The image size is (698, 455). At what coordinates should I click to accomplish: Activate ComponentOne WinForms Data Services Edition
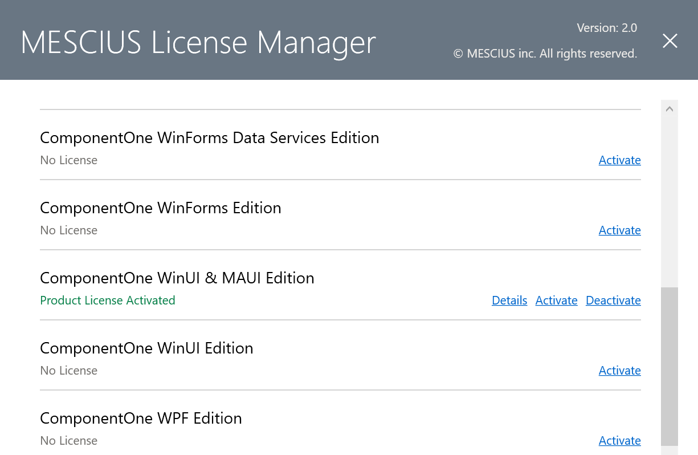tap(619, 160)
